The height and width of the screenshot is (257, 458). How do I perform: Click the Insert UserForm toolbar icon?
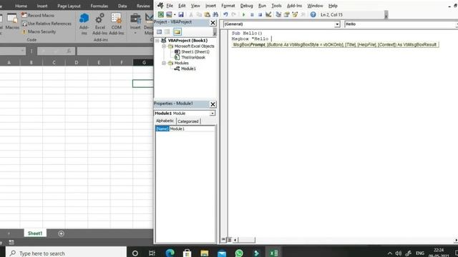(x=169, y=14)
